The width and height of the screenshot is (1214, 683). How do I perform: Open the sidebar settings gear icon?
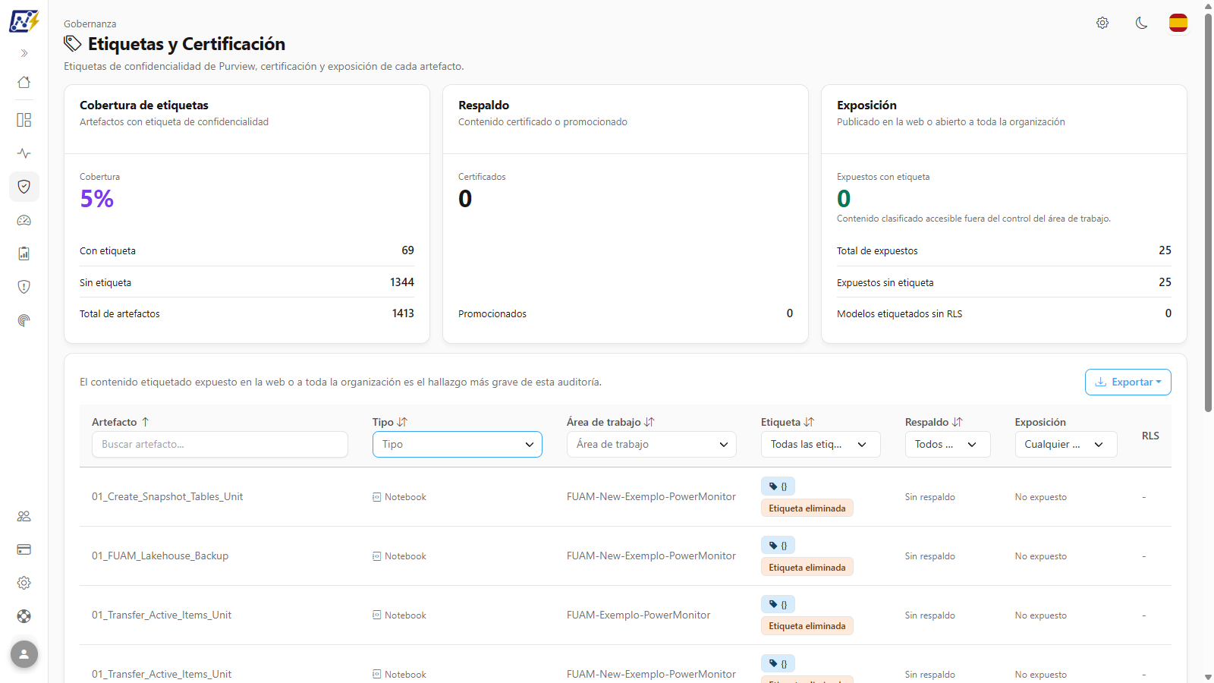point(24,583)
